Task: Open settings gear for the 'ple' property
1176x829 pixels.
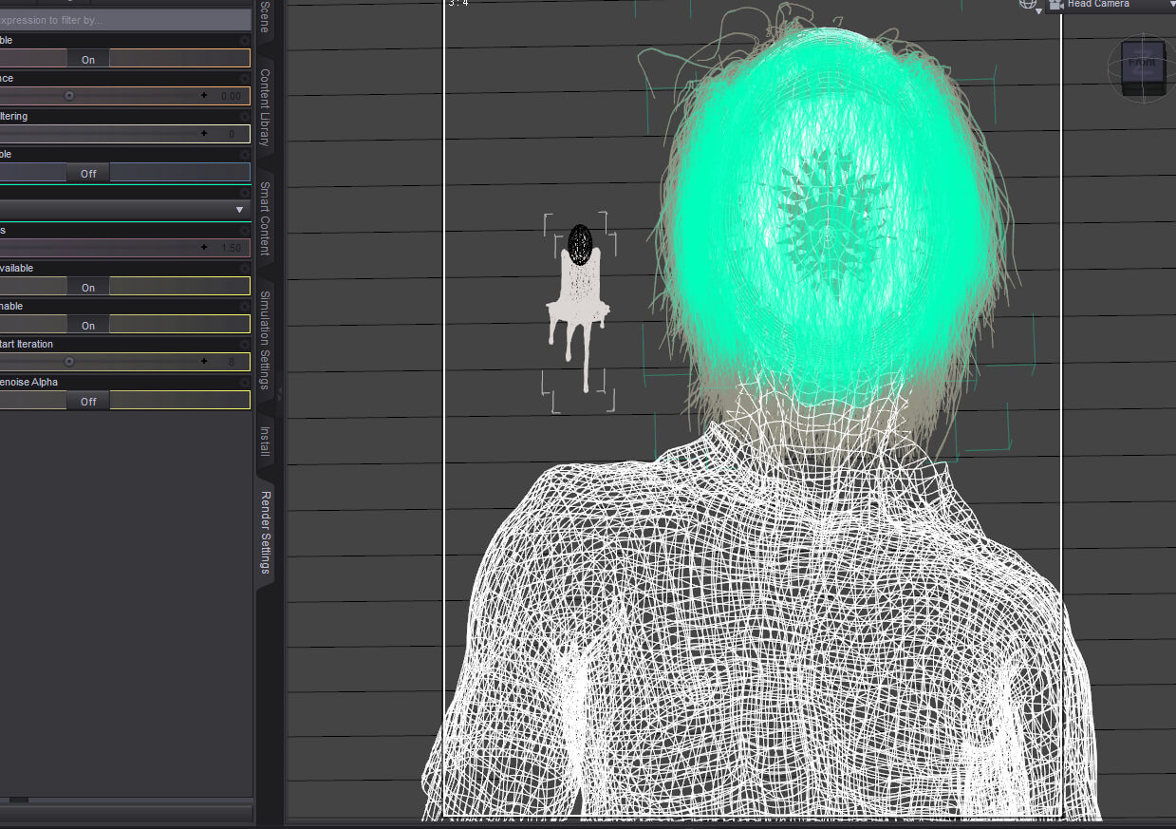Action: tap(245, 155)
